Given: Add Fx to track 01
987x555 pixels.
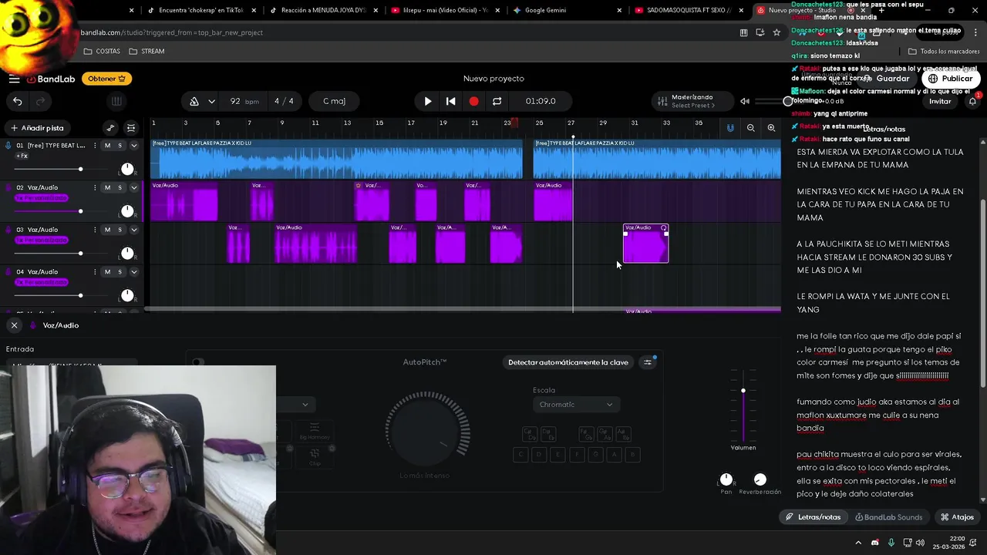Looking at the screenshot, I should tap(22, 156).
